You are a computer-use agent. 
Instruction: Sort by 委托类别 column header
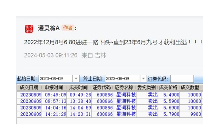146,87
